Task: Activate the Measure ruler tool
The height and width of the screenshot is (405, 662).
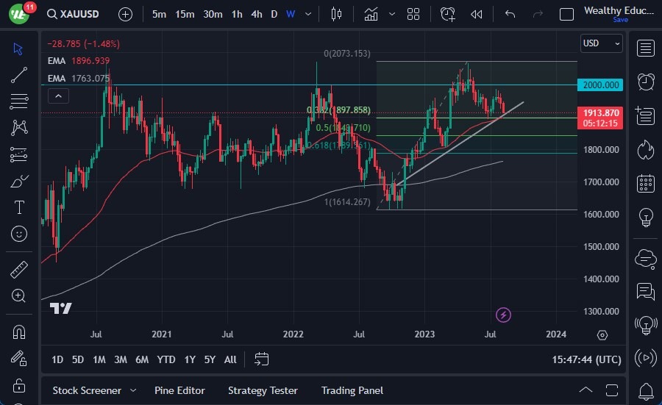Action: 19,270
